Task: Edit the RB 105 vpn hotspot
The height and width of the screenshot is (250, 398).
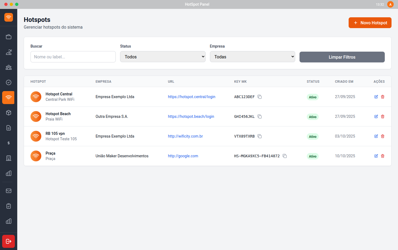Action: [376, 136]
